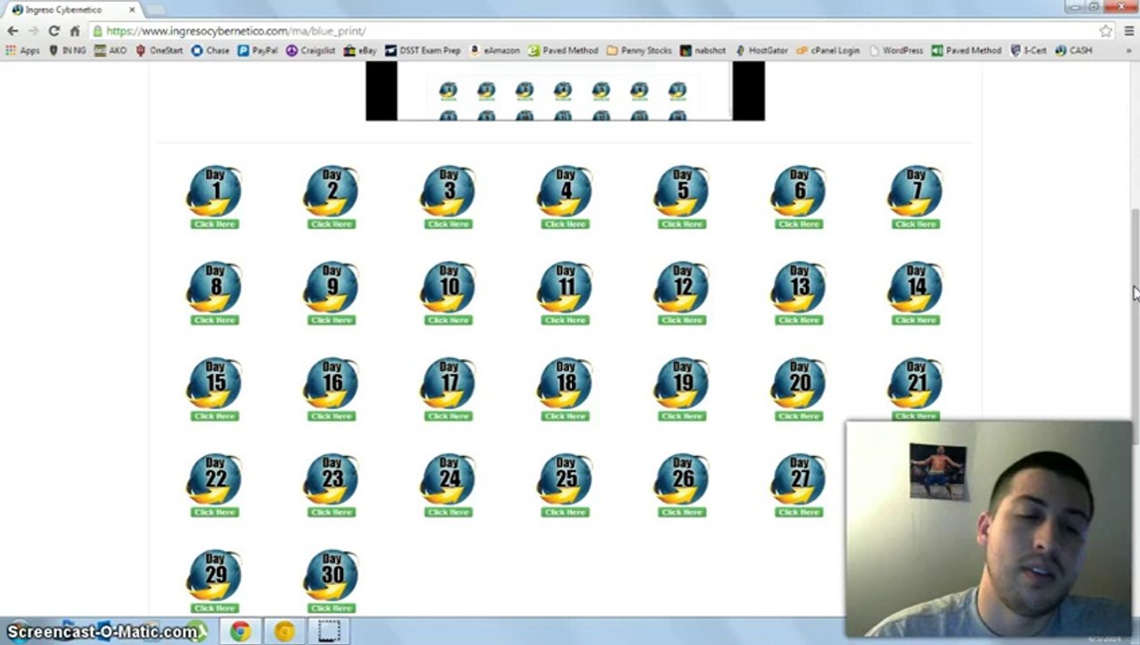Open the OneStart bookmark
This screenshot has width=1140, height=645.
[x=159, y=51]
